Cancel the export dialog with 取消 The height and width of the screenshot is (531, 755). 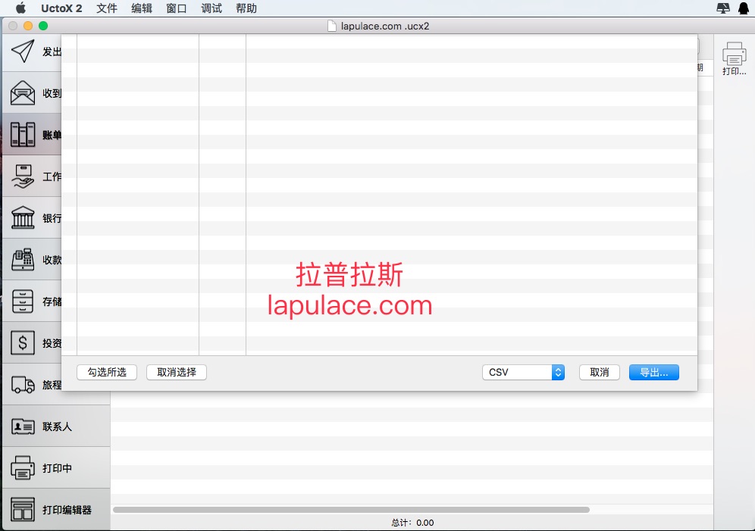(x=600, y=372)
